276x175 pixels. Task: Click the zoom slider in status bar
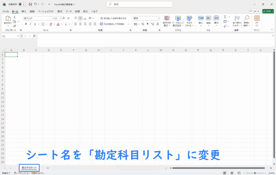coord(255,173)
